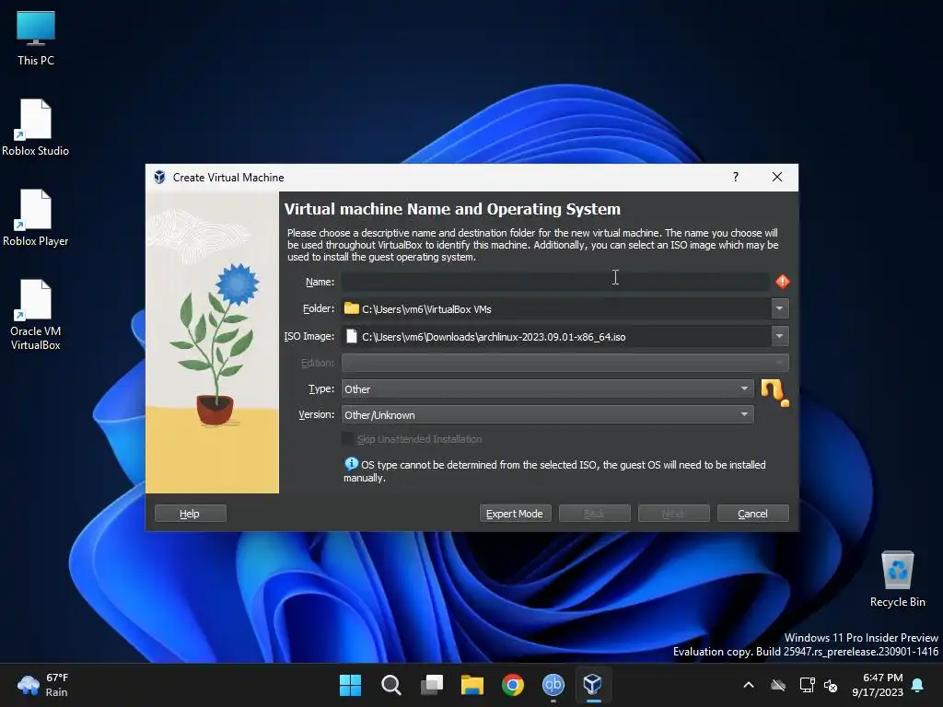Switch to VirtualBox taskbar icon
The height and width of the screenshot is (707, 943).
pos(594,685)
